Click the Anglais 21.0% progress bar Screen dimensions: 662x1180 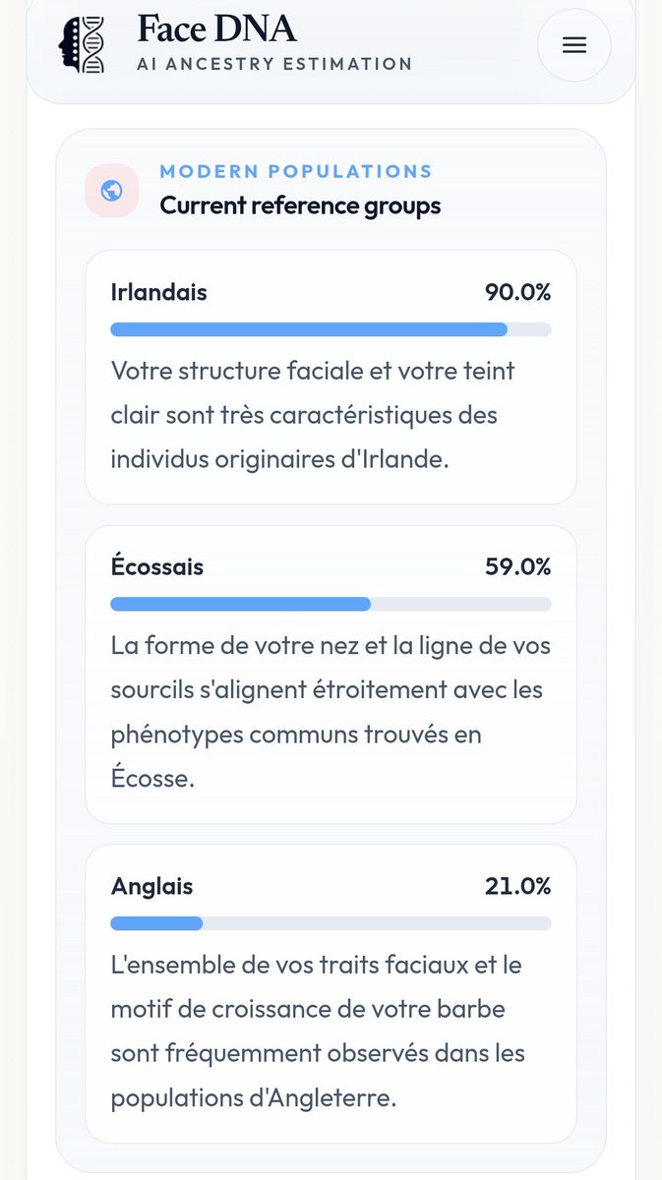coord(331,923)
